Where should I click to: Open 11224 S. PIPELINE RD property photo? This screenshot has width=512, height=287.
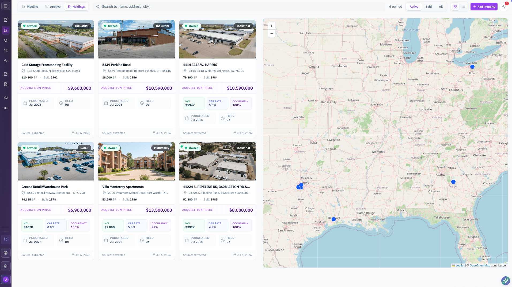tap(217, 161)
